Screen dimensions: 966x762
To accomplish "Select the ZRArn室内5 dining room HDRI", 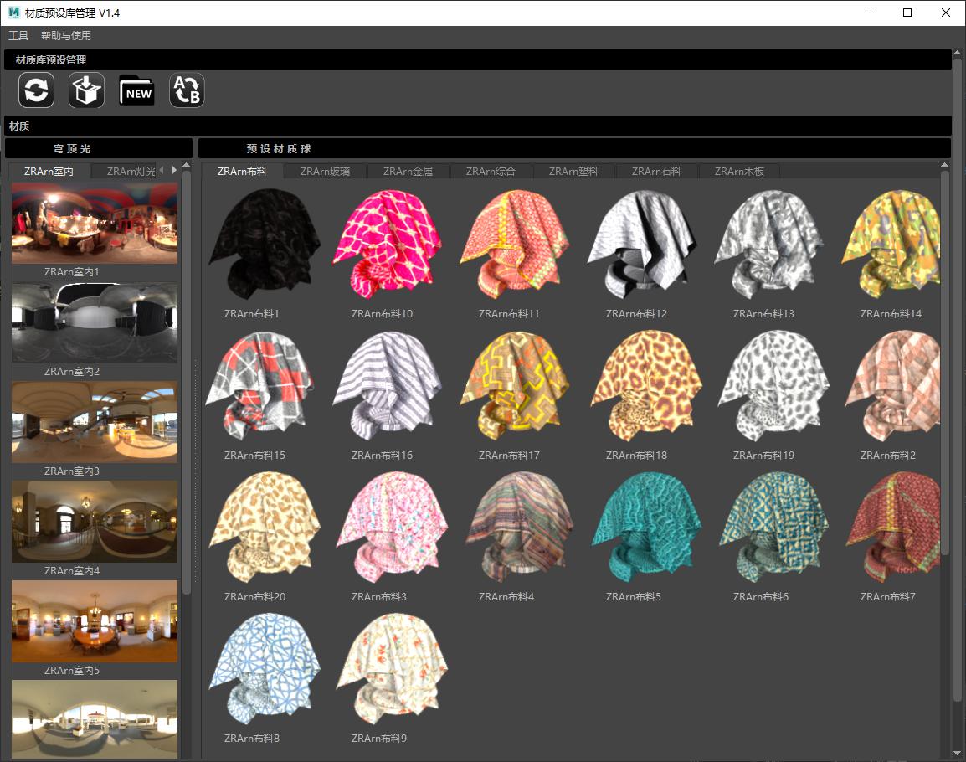I will coord(95,621).
